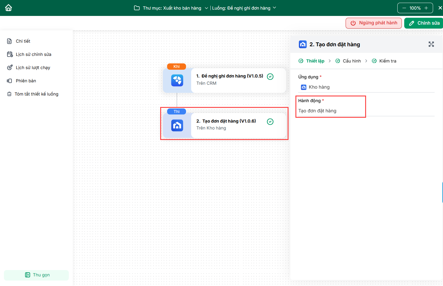
Task: Click zoom out minus icon
Action: (404, 8)
